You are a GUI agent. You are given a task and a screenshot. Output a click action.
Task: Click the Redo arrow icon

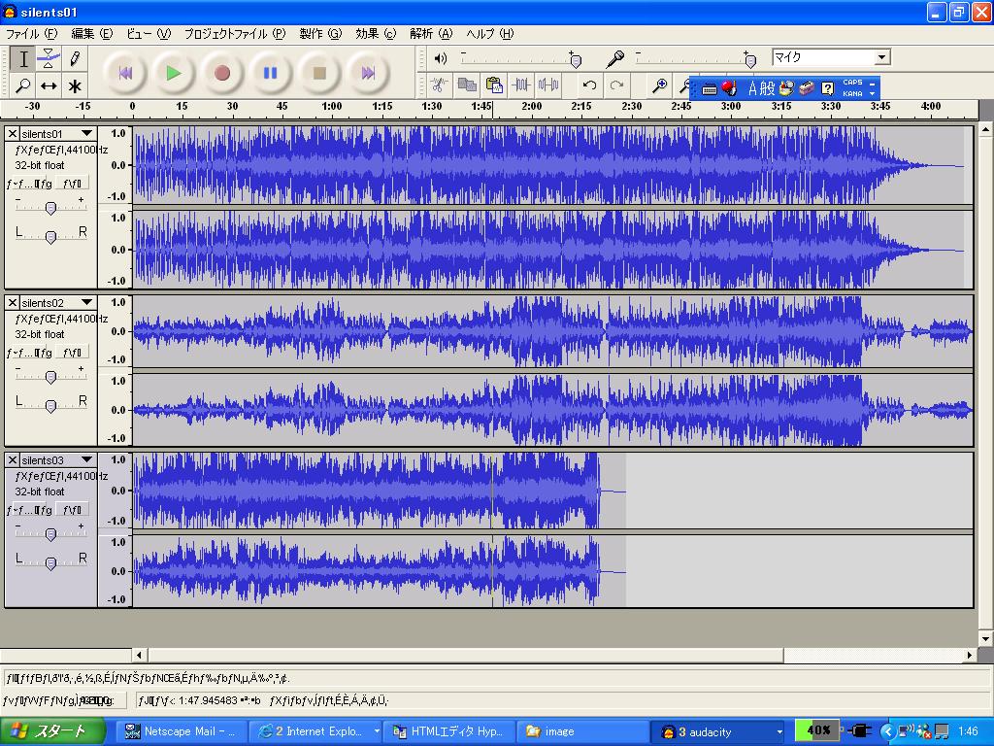tap(616, 85)
